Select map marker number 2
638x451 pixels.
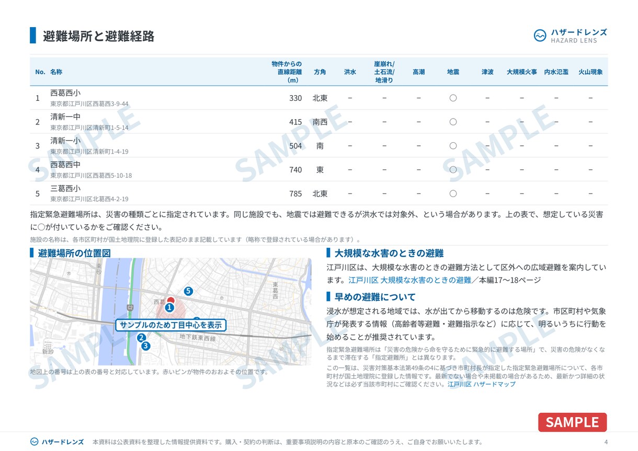141,338
